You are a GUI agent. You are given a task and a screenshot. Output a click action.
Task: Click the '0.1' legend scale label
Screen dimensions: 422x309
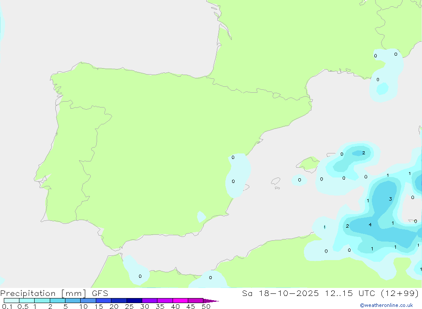(x=7, y=306)
